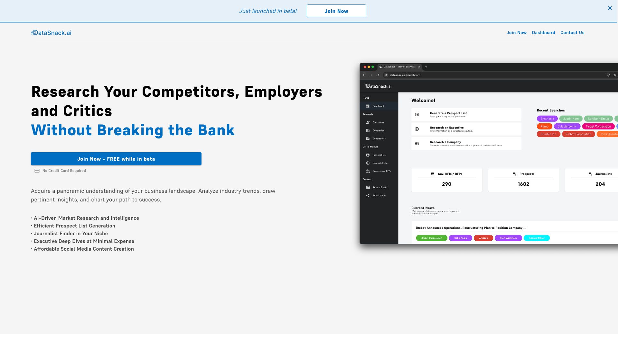
Task: Click the Government RFPs sidebar icon
Action: [368, 171]
